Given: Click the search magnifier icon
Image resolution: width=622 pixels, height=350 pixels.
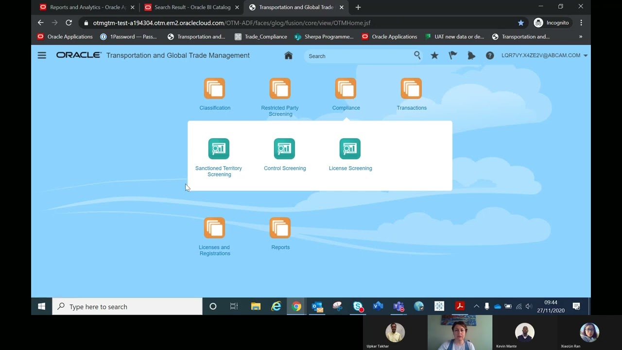Looking at the screenshot, I should (x=417, y=55).
